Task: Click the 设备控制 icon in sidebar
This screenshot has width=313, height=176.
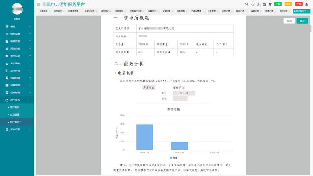Action: 7,78
